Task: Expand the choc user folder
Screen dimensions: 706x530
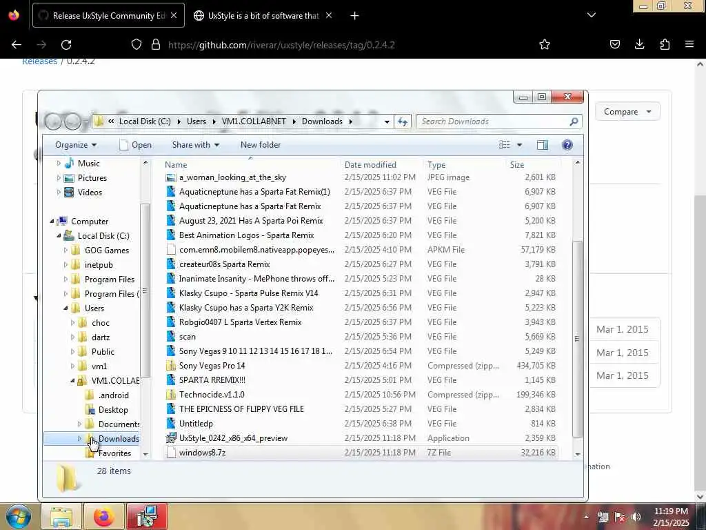Action: click(x=73, y=323)
